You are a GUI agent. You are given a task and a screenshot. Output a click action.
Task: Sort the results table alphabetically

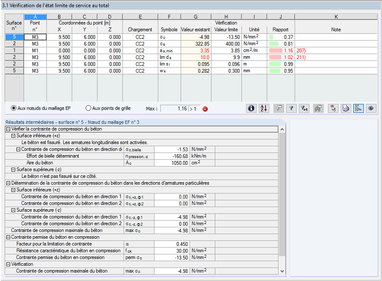point(263,108)
